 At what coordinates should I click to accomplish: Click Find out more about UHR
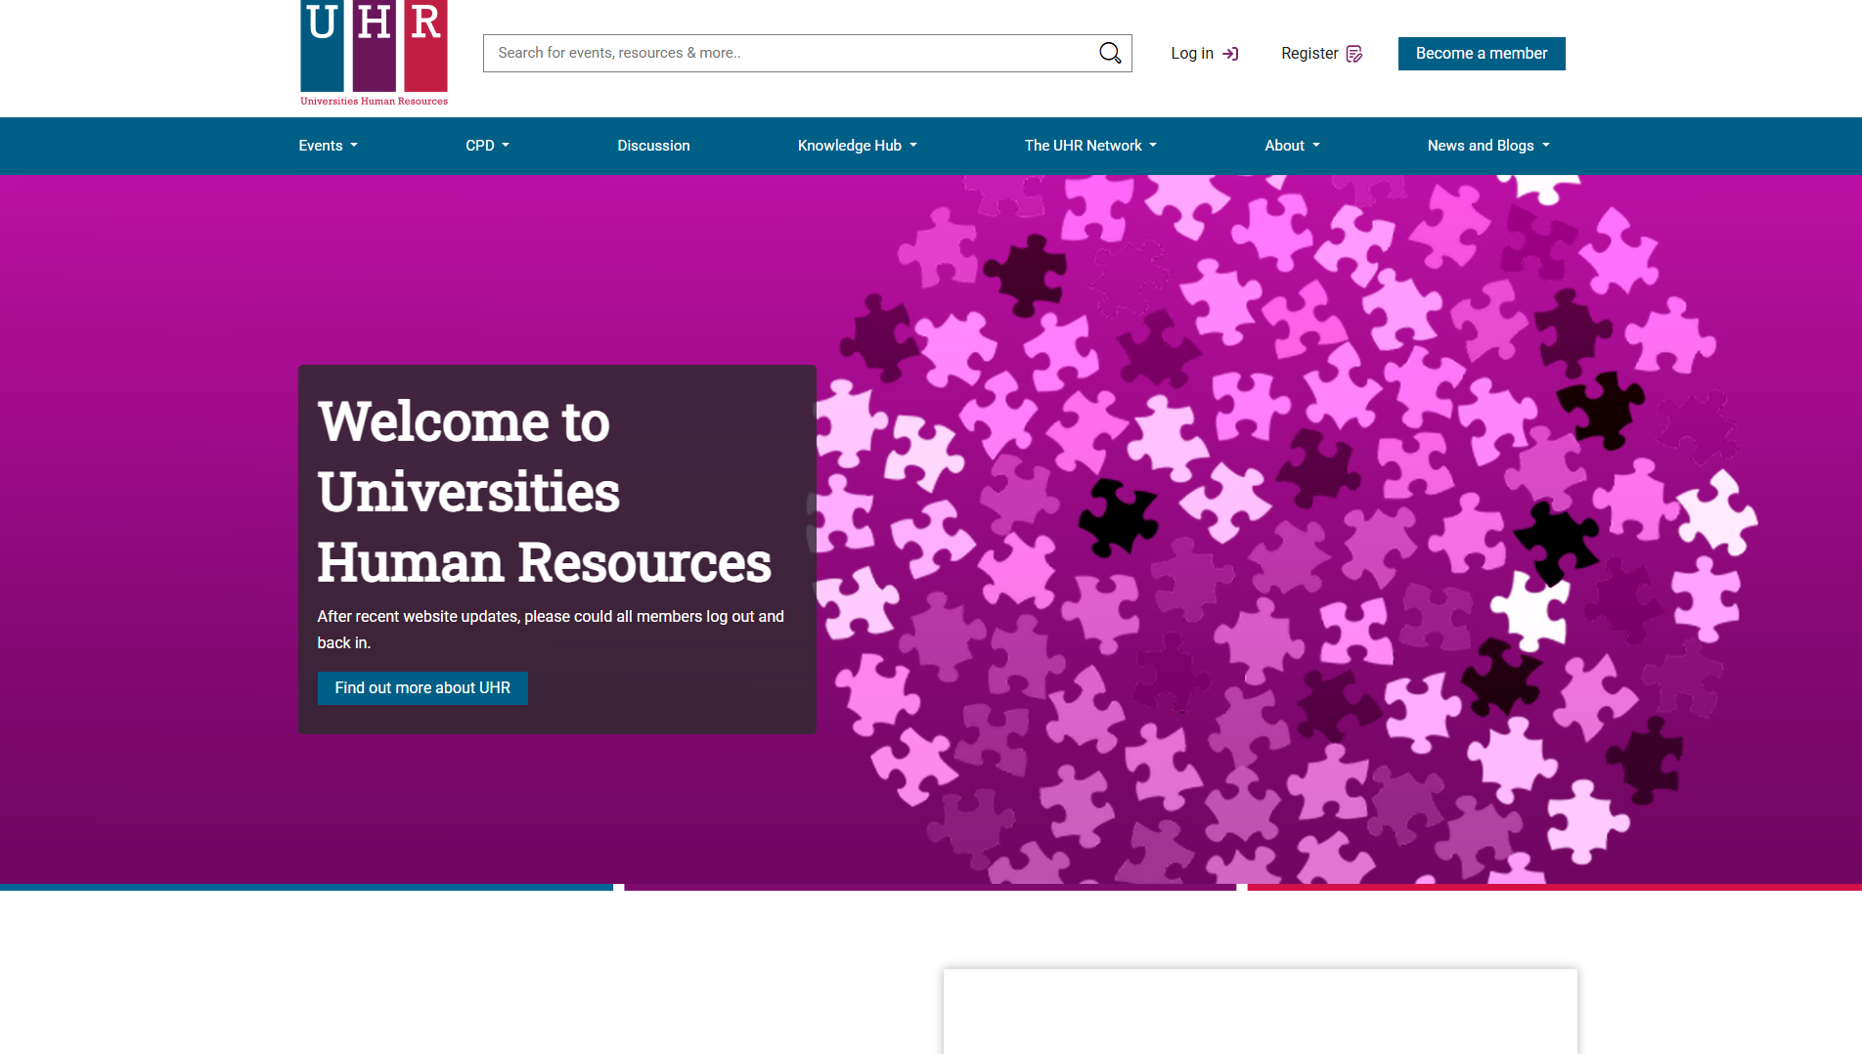(422, 688)
